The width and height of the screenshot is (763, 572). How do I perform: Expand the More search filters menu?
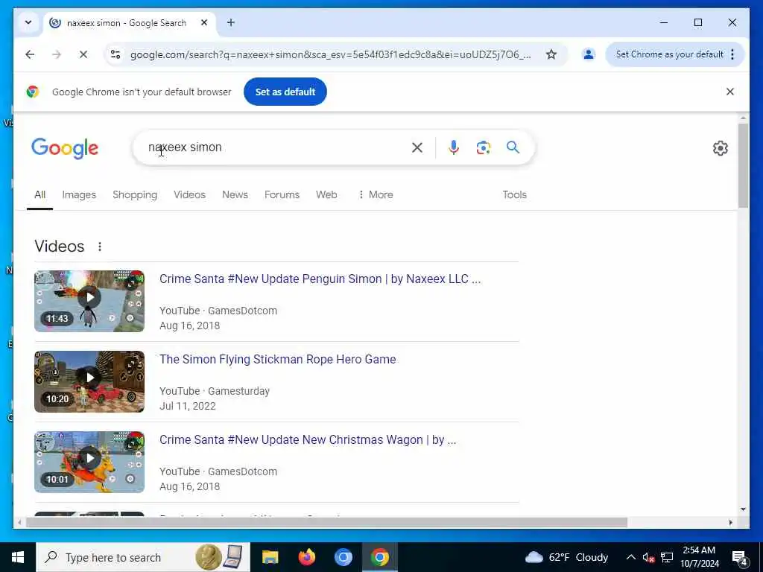click(376, 194)
